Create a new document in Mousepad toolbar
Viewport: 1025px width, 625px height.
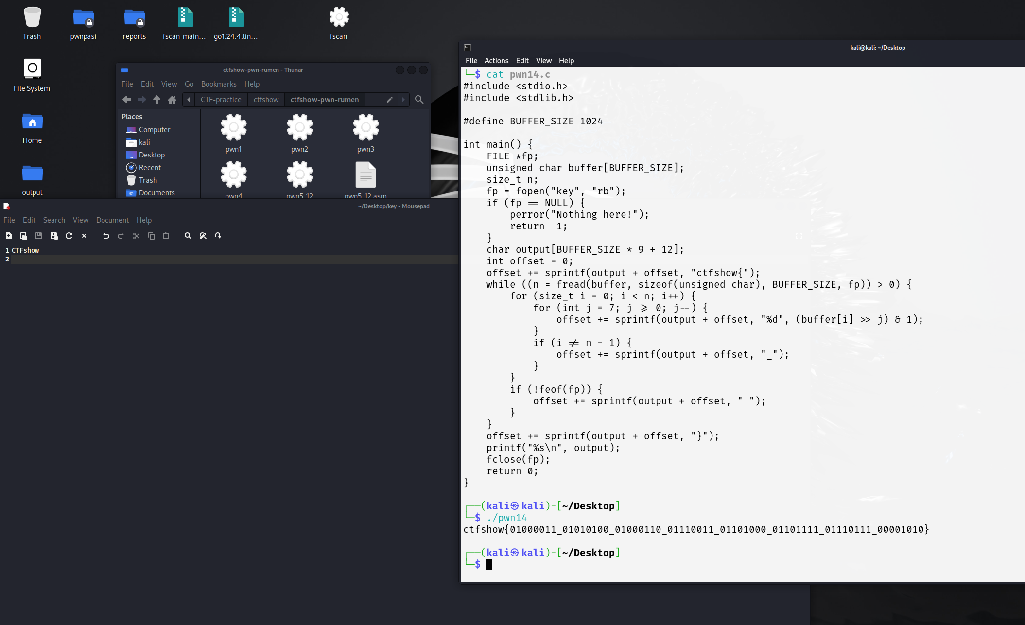[x=9, y=236]
